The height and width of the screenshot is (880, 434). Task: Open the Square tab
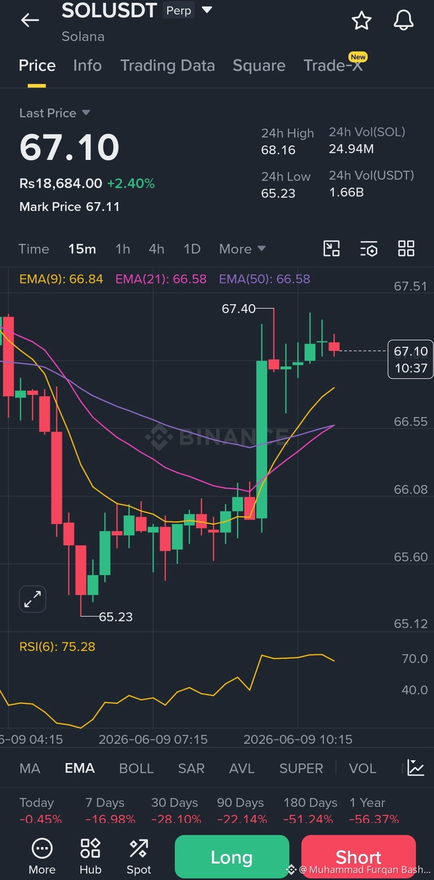259,65
